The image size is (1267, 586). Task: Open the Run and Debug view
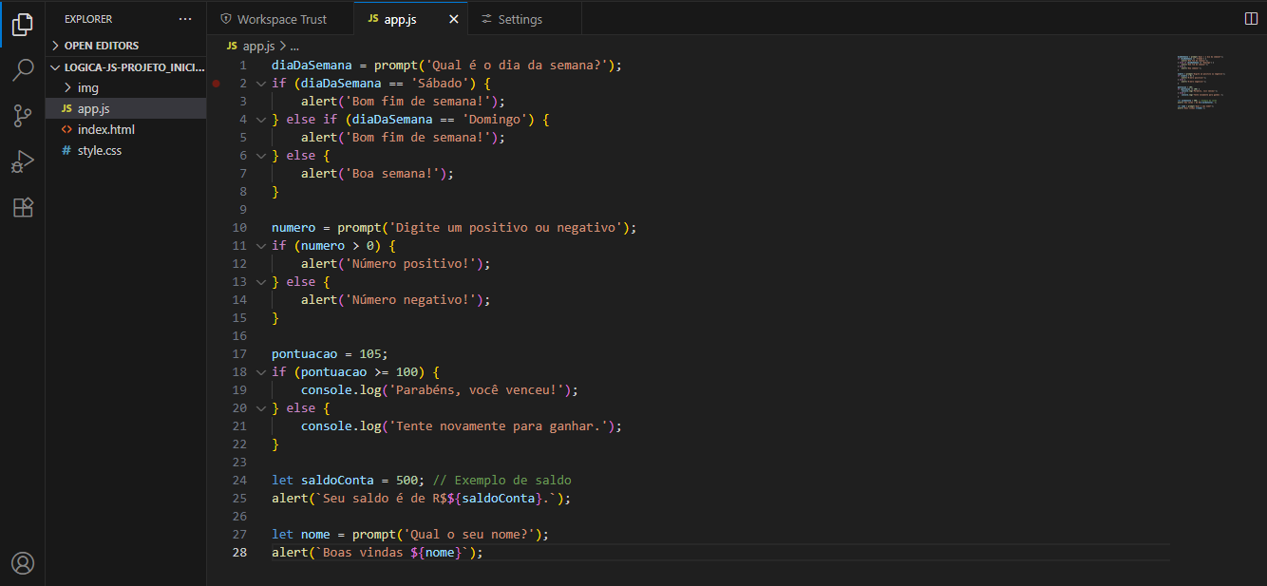point(23,161)
